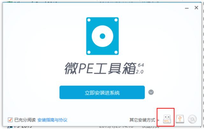Click the 64 2.0 version label

(x=140, y=68)
